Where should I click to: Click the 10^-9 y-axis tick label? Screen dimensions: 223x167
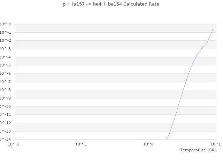tap(5, 98)
